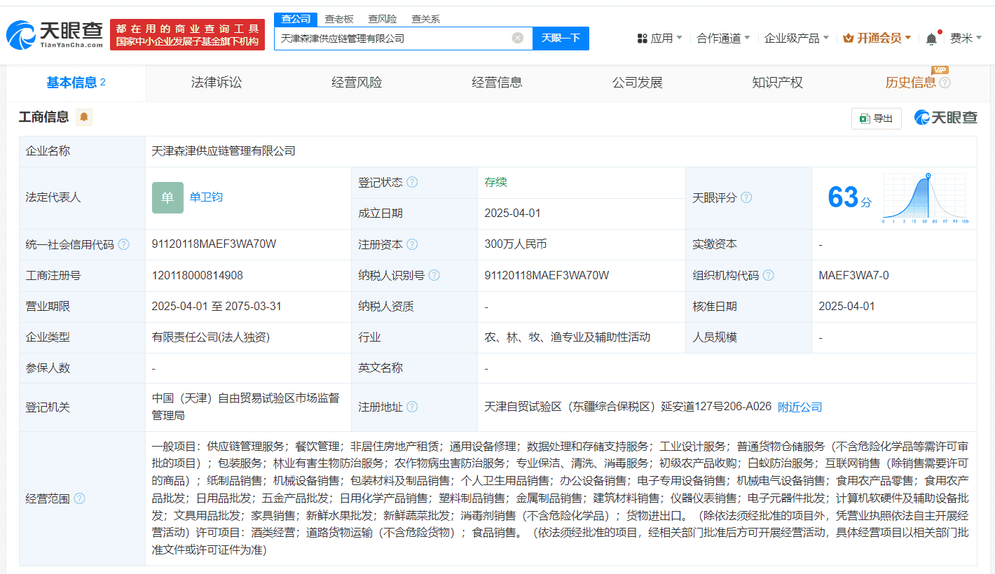Screen dimensions: 995x574
Task: Click inside the company search input field
Action: (392, 38)
